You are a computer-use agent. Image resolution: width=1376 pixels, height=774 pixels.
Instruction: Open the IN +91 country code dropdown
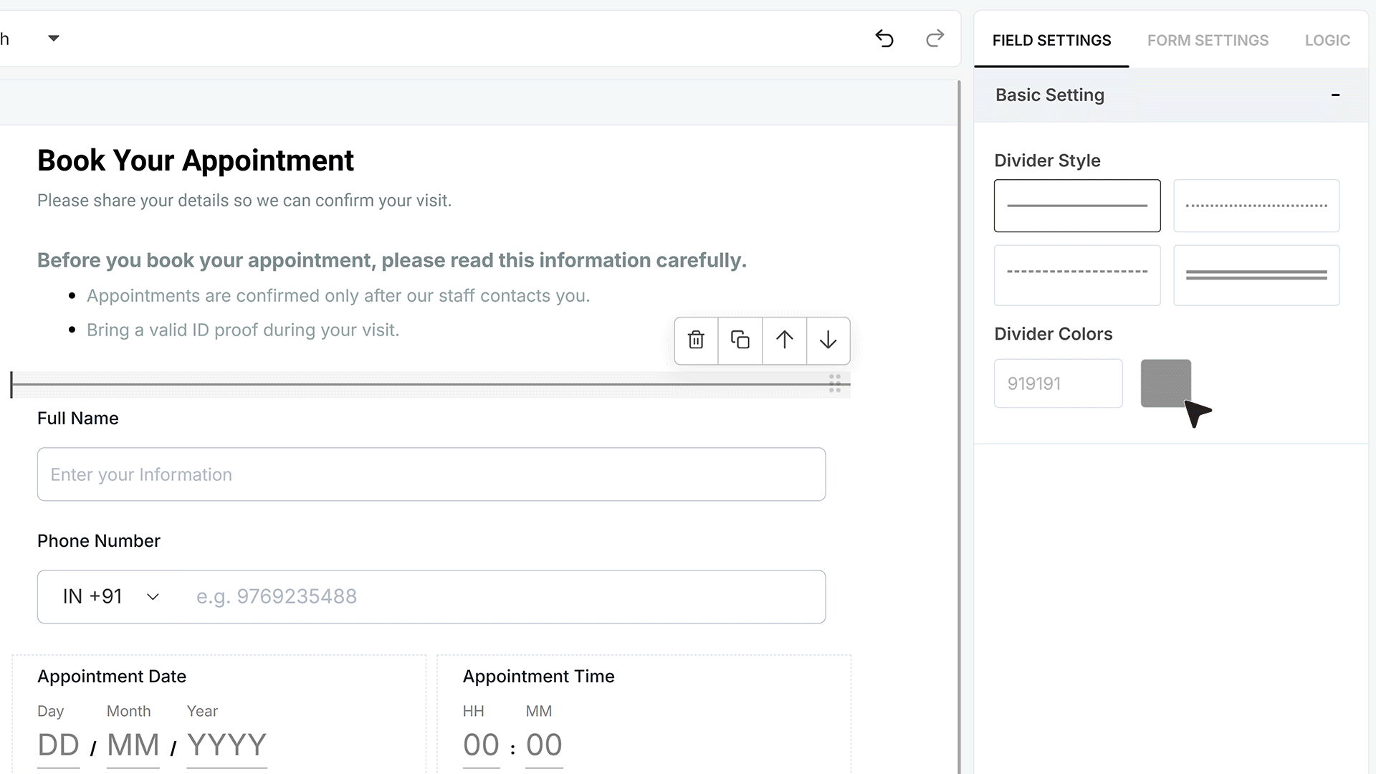pyautogui.click(x=111, y=596)
